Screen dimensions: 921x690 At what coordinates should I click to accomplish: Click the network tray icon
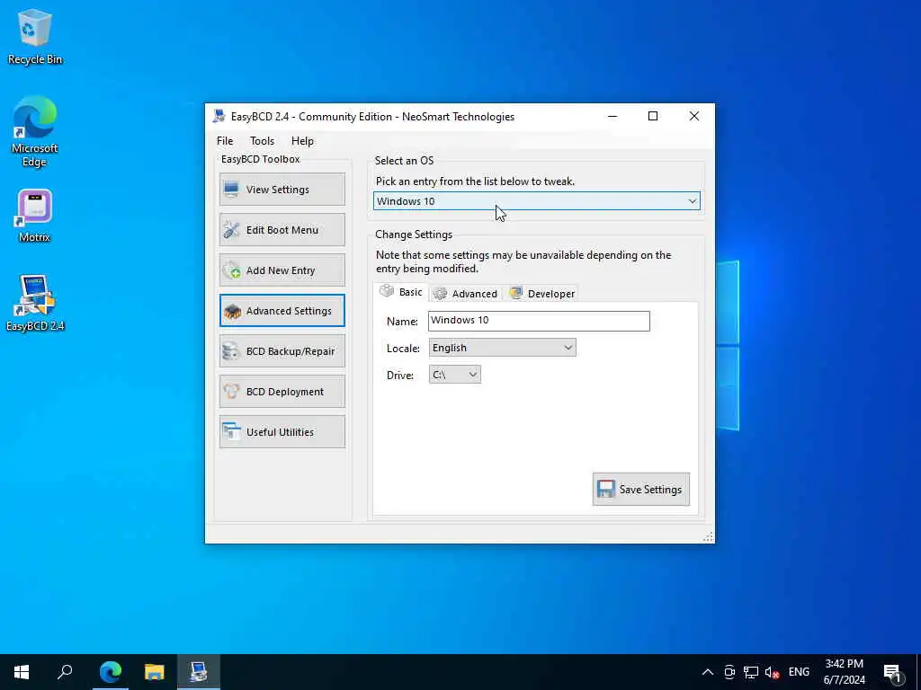coord(751,672)
